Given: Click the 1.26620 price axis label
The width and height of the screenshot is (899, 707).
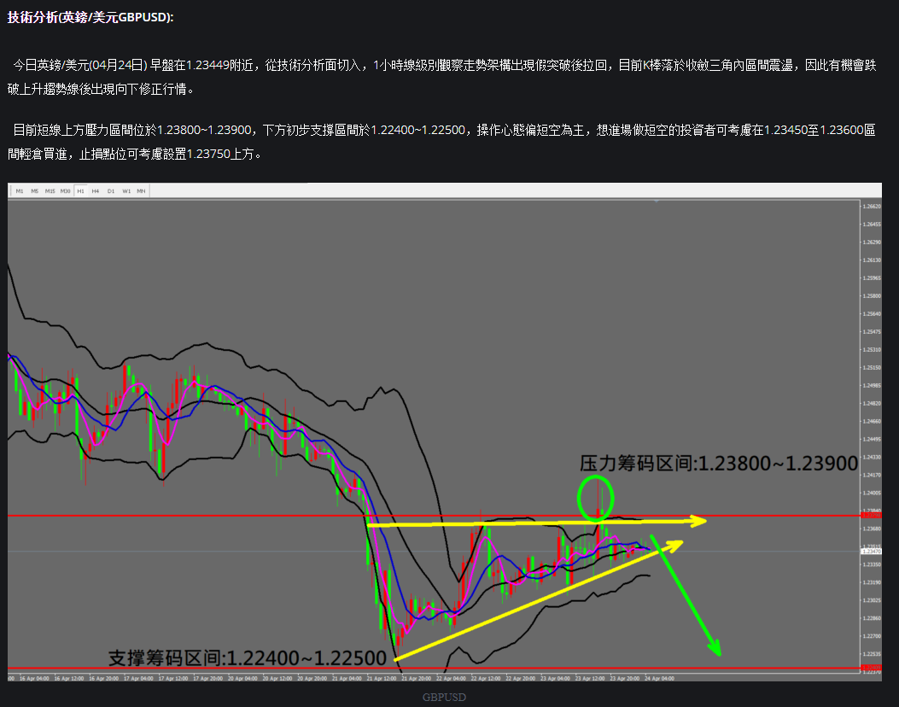Looking at the screenshot, I should [x=872, y=206].
